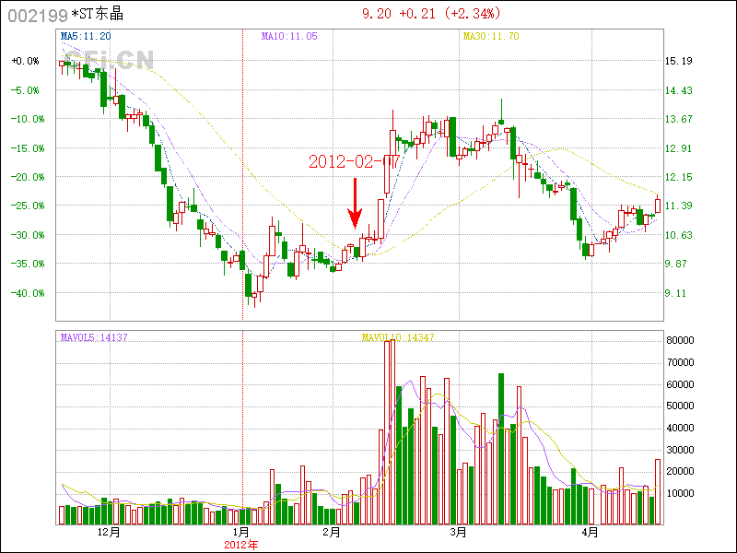The image size is (737, 553).
Task: Click the 3月 time axis label
Action: [458, 533]
